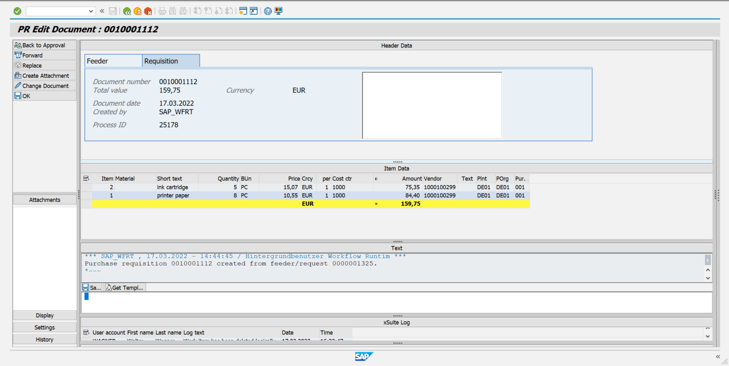Click the Create Session icon in the toolbar
729x366 pixels.
243,10
